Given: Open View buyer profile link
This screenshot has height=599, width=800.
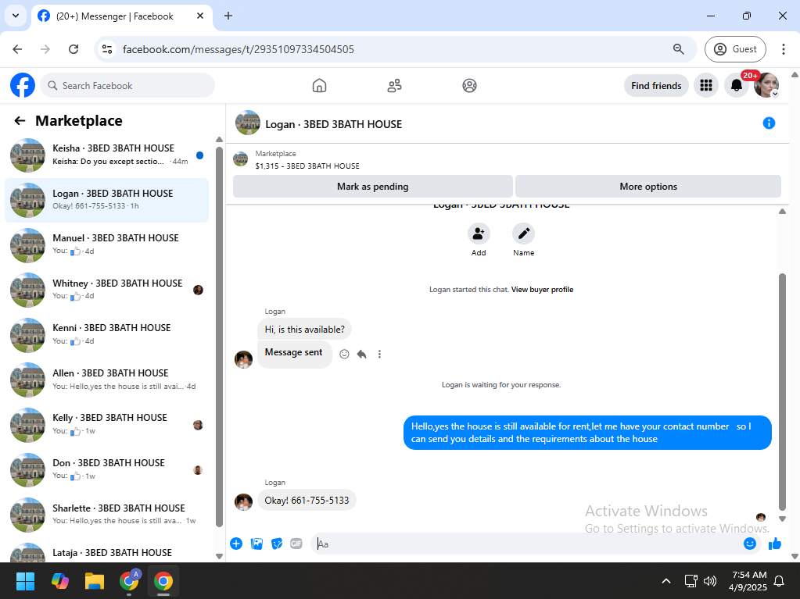Looking at the screenshot, I should (543, 289).
